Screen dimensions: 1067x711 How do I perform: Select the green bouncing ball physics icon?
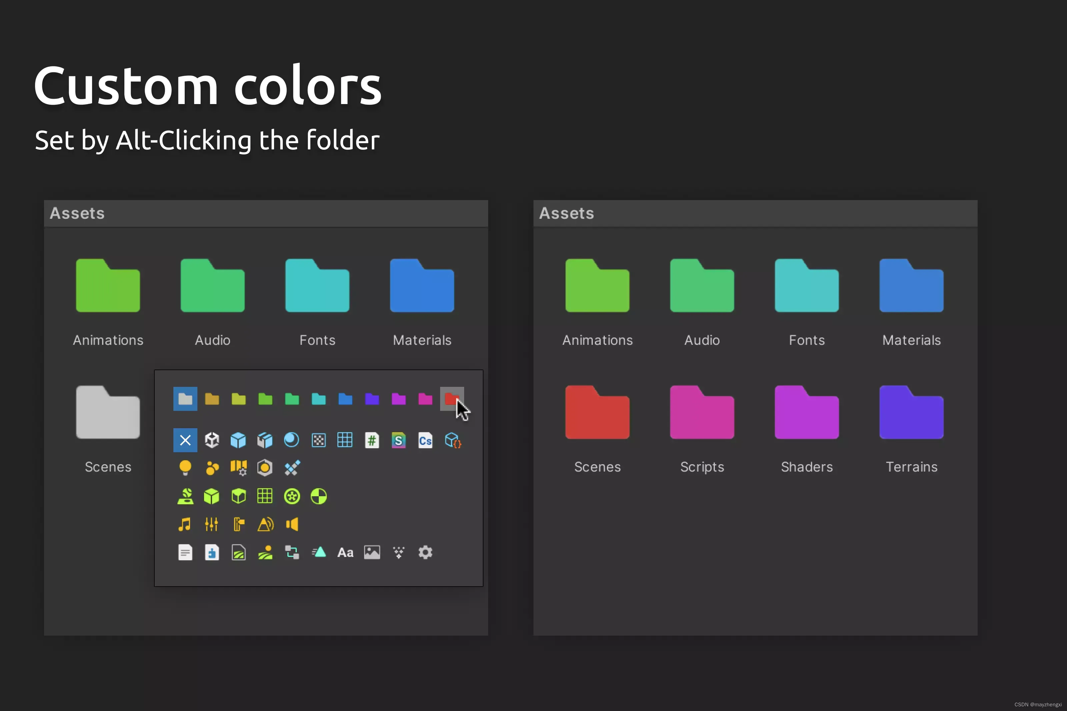[185, 496]
